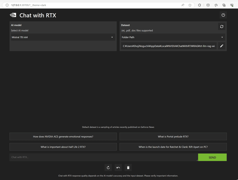
Task: Select 'What is Portal prelude RTX?' suggestion
Action: (173, 137)
